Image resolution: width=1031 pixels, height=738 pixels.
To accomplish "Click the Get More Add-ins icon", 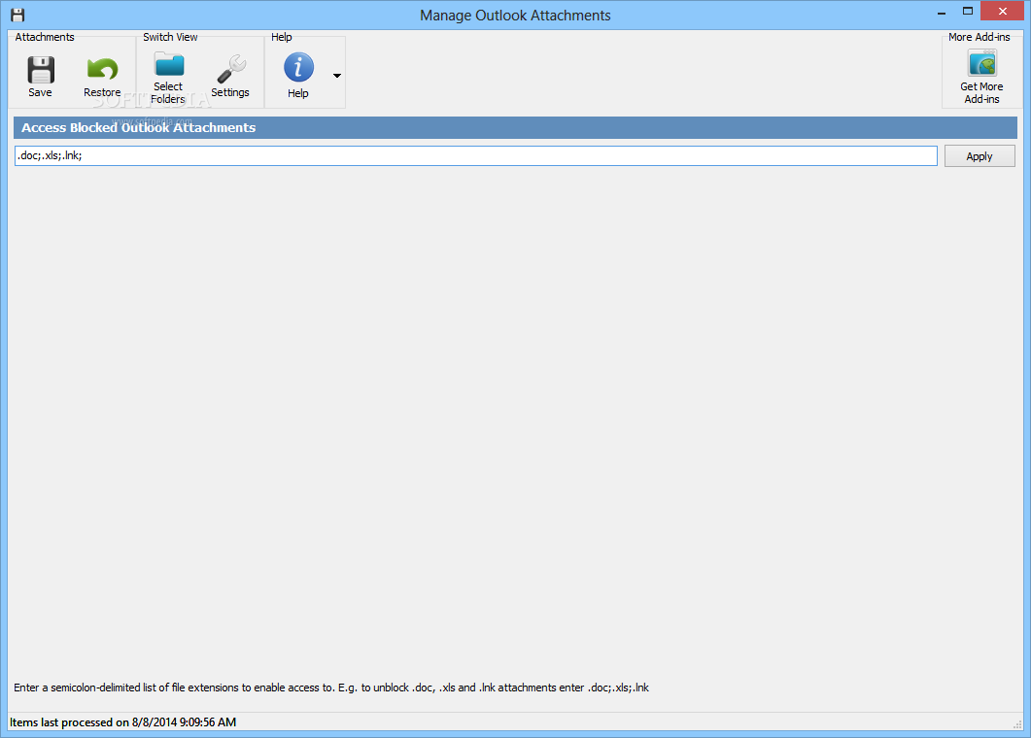I will 981,63.
